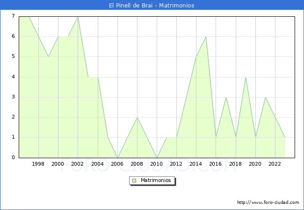
Task: Click the y-axis label 3
Action: click(14, 97)
